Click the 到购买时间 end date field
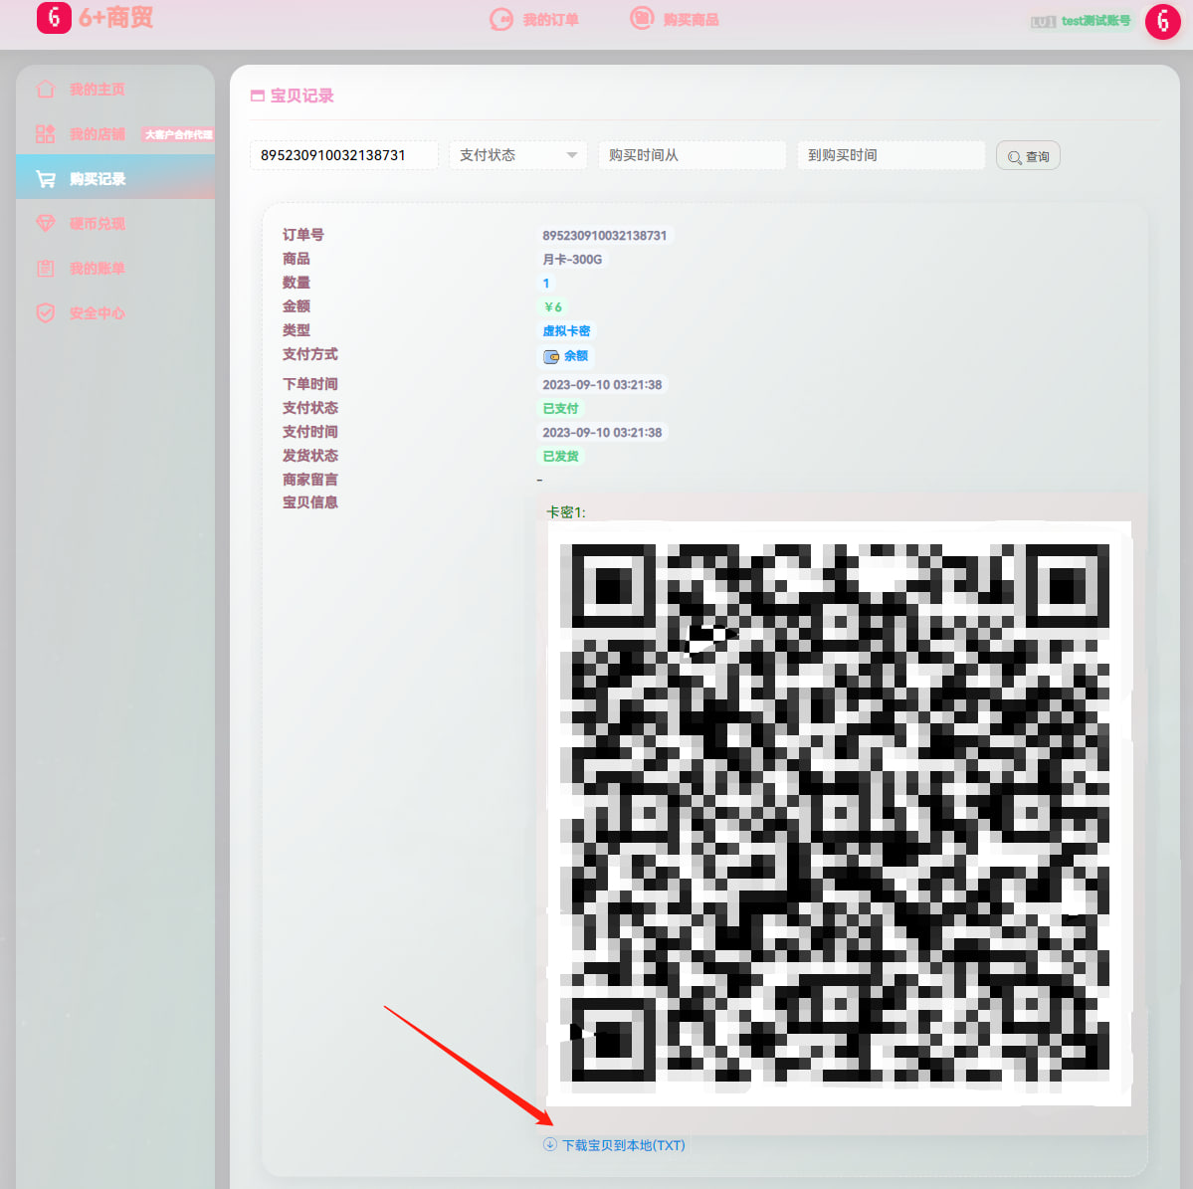Viewport: 1193px width, 1189px height. 891,155
